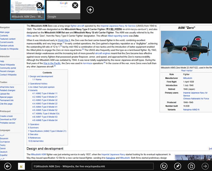Jump to '10 External links' section
The height and width of the screenshot is (171, 212).
click(36, 141)
